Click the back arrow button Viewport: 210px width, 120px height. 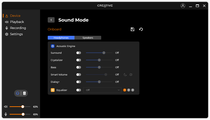coord(51,20)
